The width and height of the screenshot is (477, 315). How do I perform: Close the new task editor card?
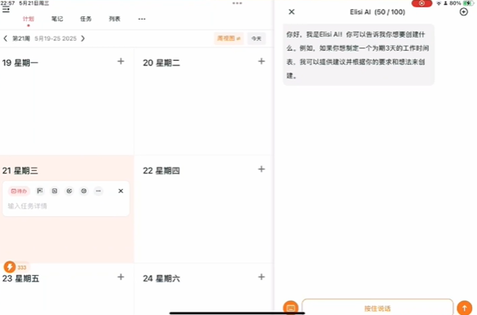(120, 191)
